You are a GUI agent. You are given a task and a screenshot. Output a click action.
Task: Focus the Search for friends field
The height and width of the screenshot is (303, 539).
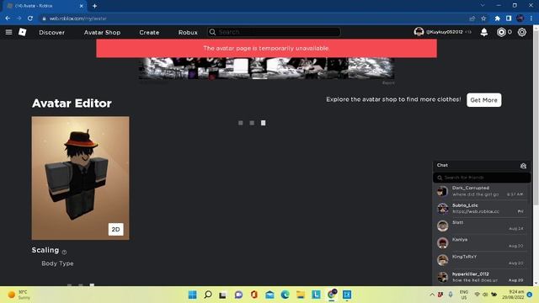tap(482, 178)
